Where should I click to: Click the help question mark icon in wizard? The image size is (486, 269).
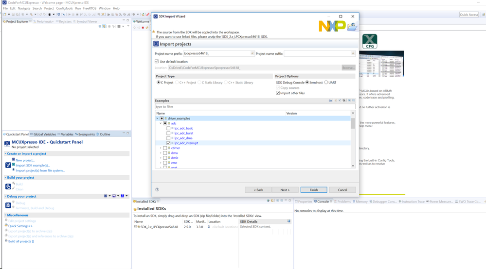pos(157,189)
